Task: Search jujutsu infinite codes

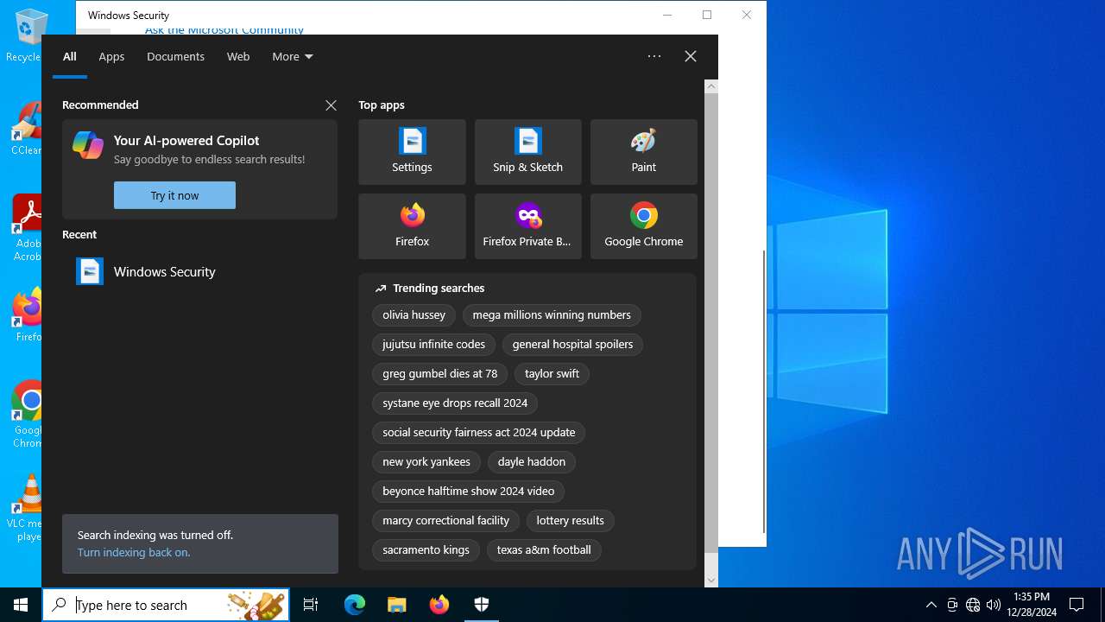Action: tap(433, 345)
